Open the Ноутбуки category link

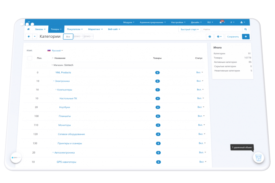[64, 107]
